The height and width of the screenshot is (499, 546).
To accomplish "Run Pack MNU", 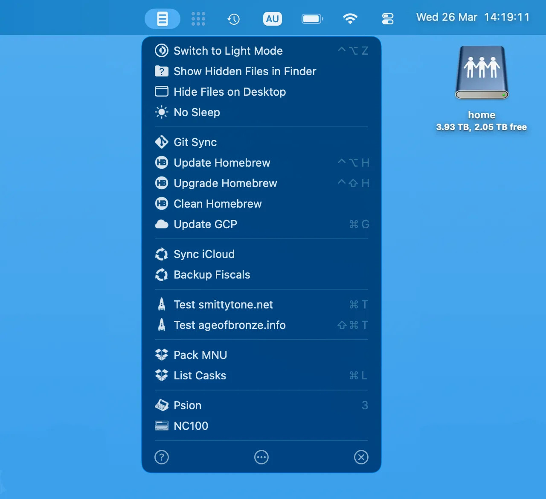I will pos(261,355).
